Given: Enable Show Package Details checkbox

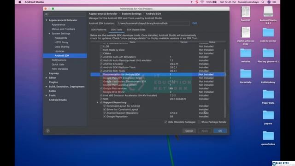Looking at the screenshot, I should click(x=199, y=122).
